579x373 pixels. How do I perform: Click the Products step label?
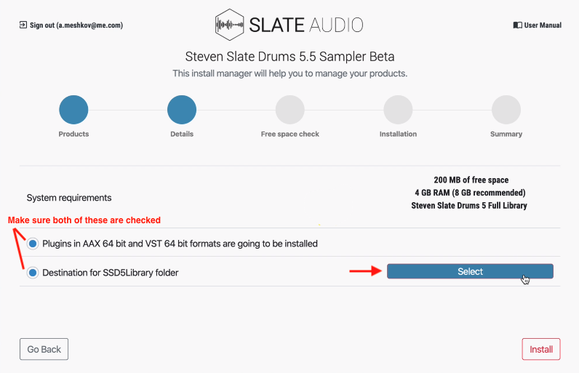pyautogui.click(x=73, y=135)
